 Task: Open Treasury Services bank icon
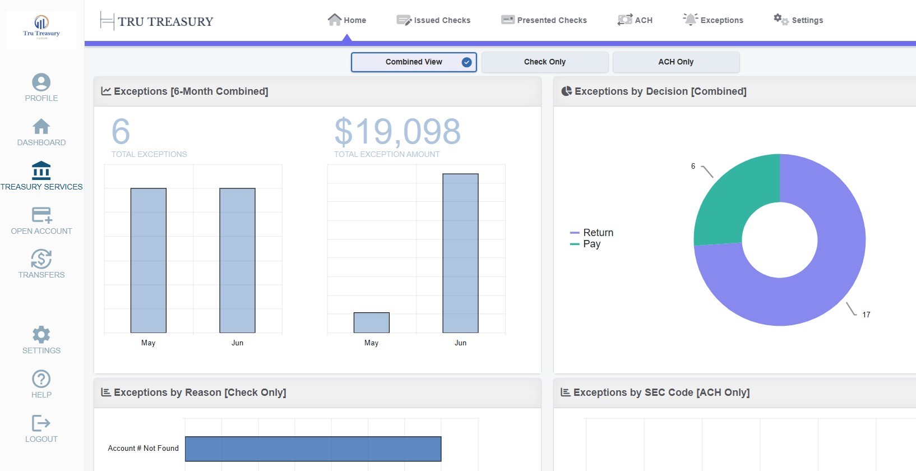(x=41, y=170)
